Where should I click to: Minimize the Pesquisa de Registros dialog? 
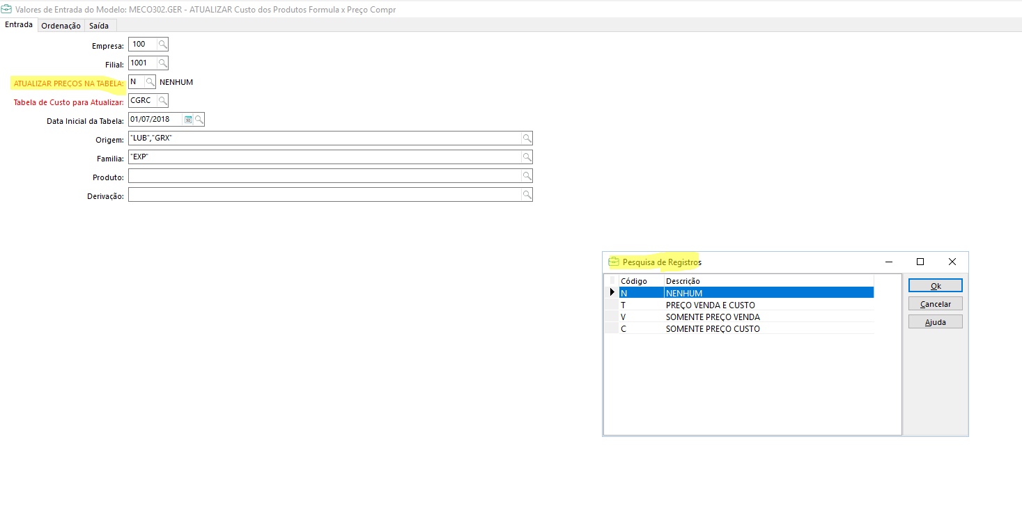pos(889,262)
